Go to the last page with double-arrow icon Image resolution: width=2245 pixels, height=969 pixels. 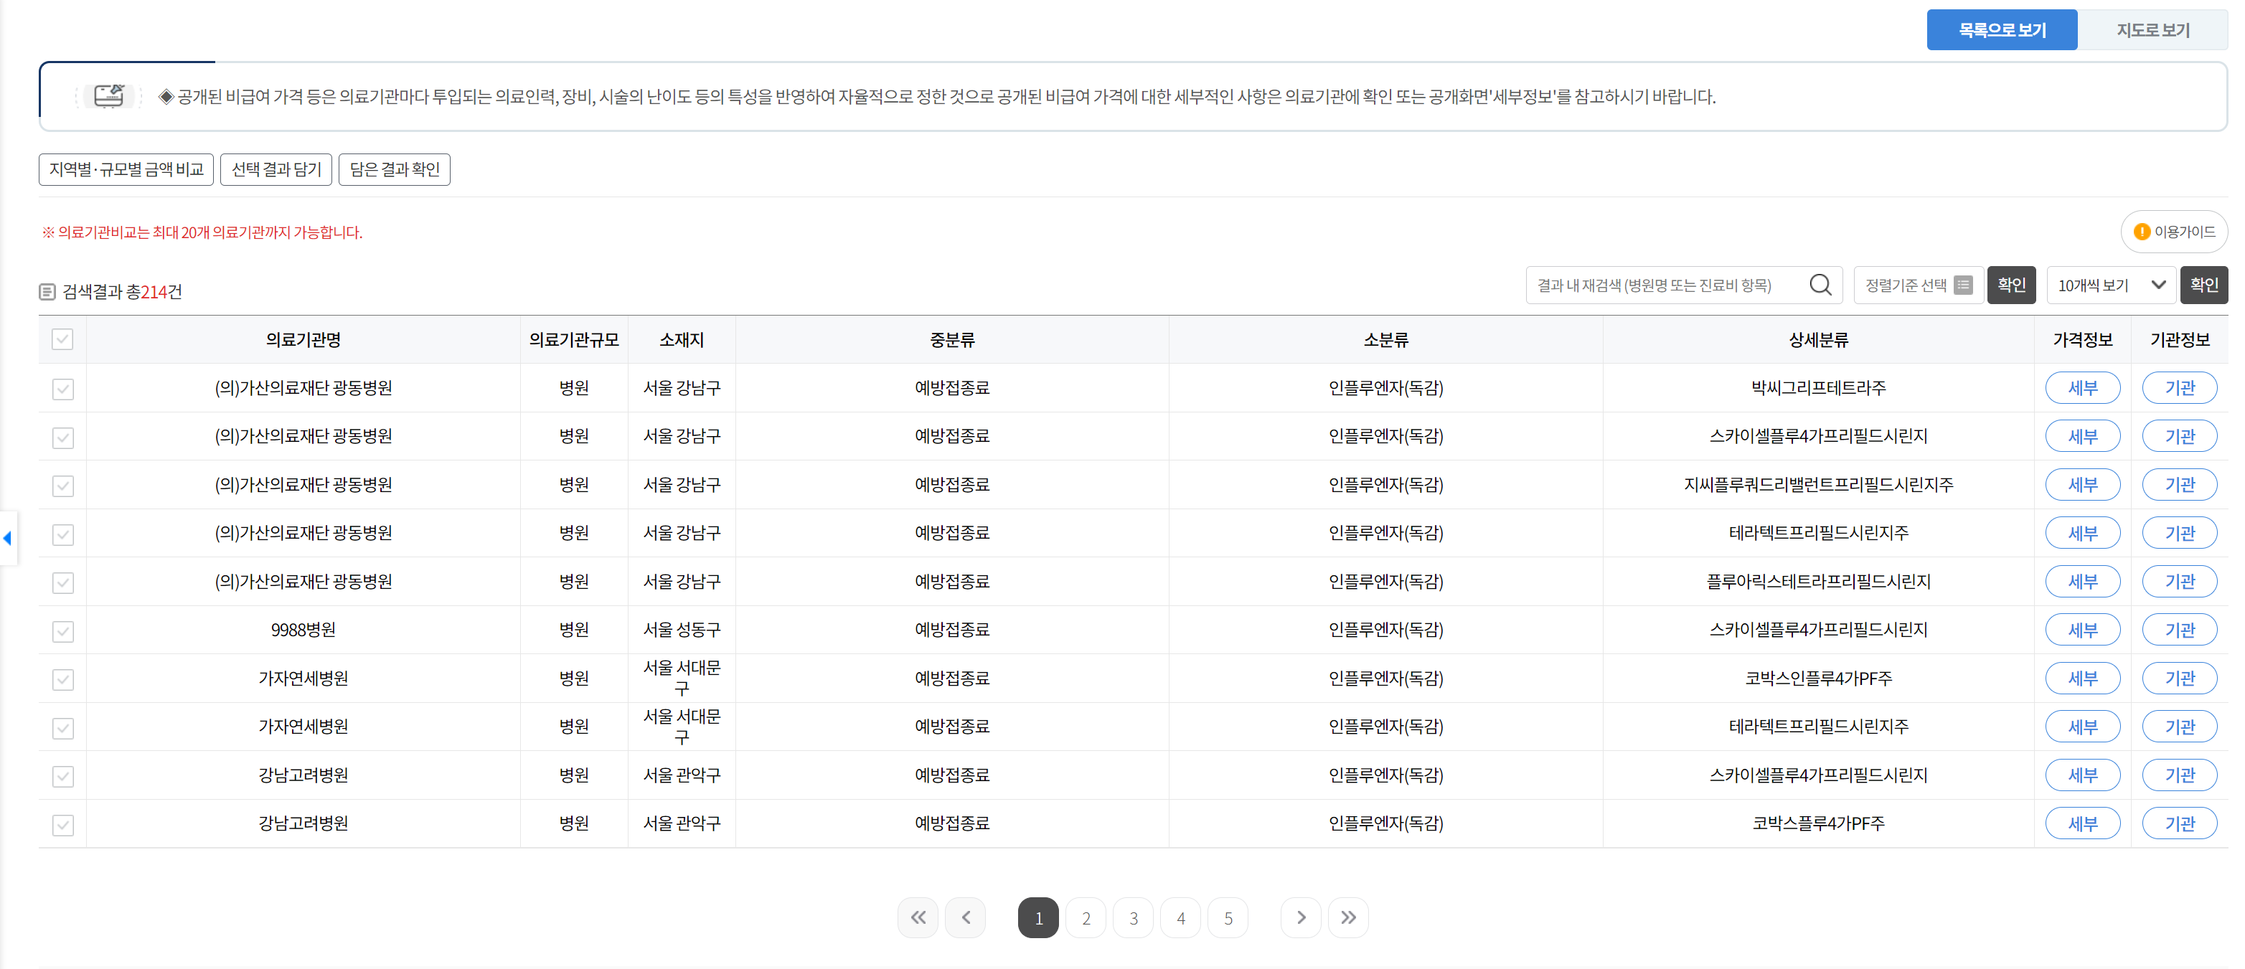(1348, 917)
